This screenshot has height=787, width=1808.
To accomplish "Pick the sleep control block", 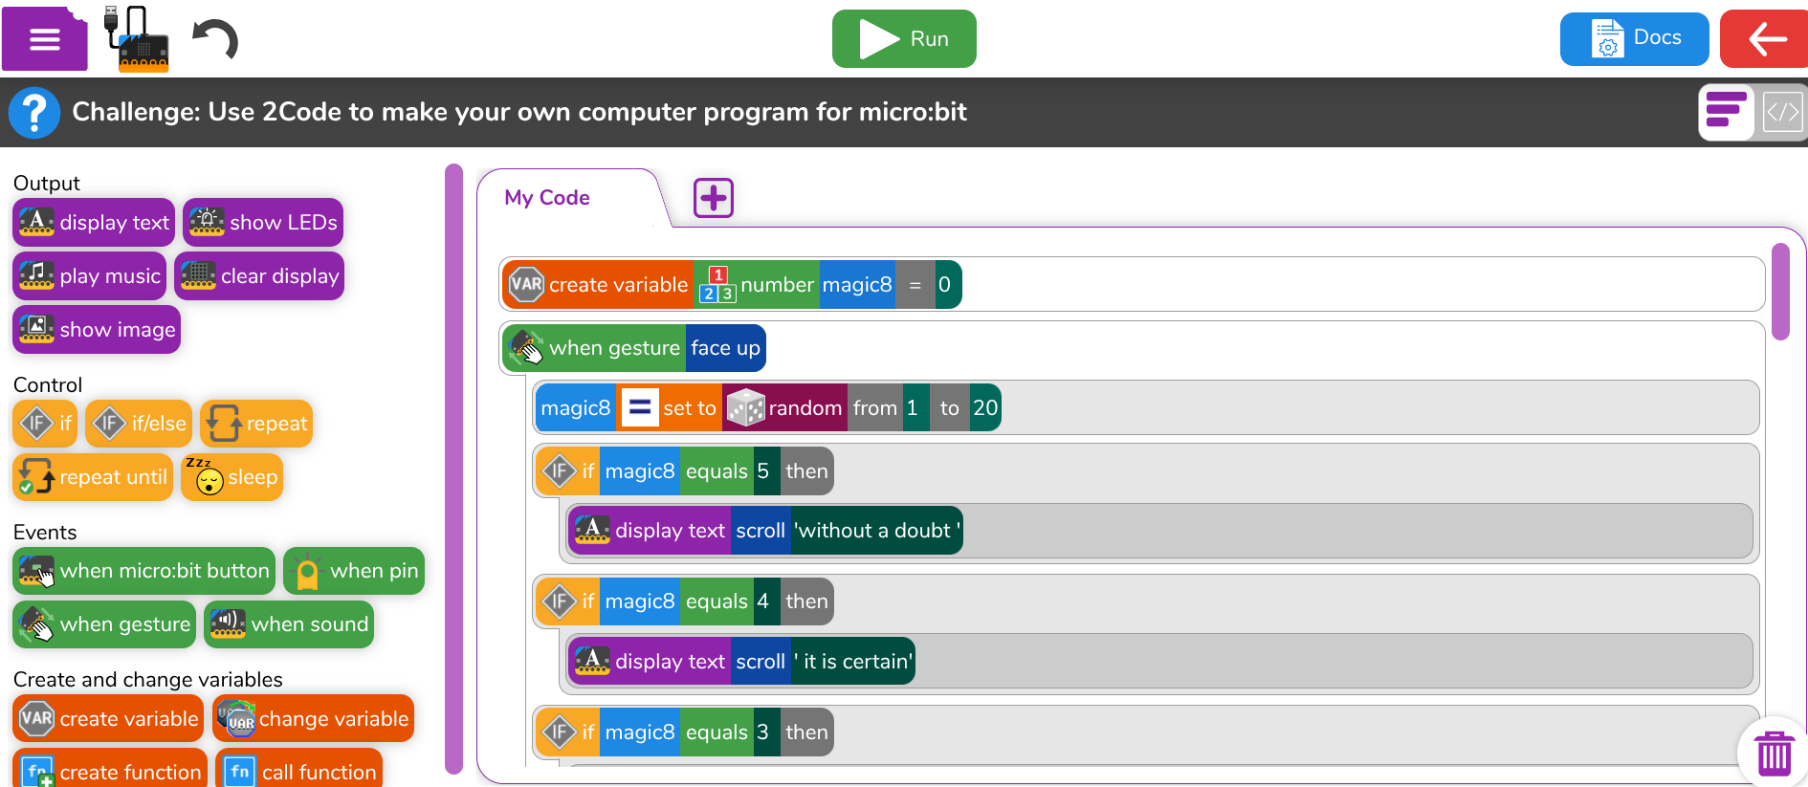I will point(232,477).
